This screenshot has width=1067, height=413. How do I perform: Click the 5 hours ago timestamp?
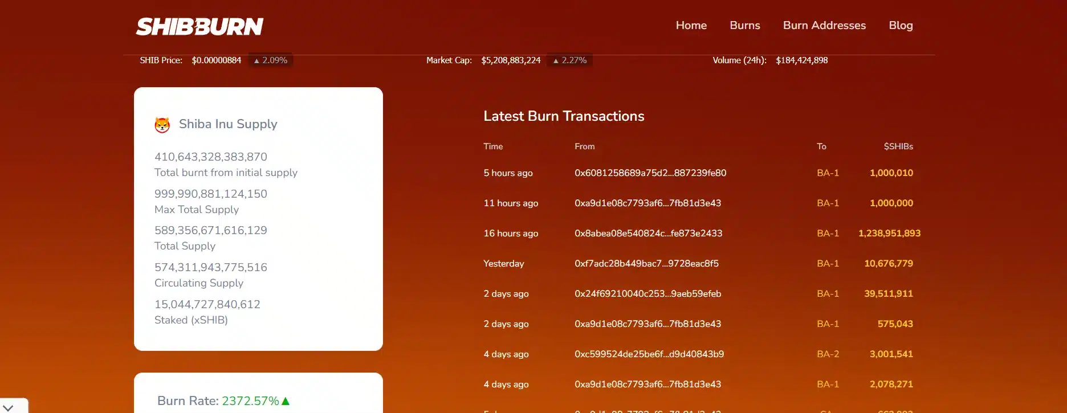coord(508,173)
